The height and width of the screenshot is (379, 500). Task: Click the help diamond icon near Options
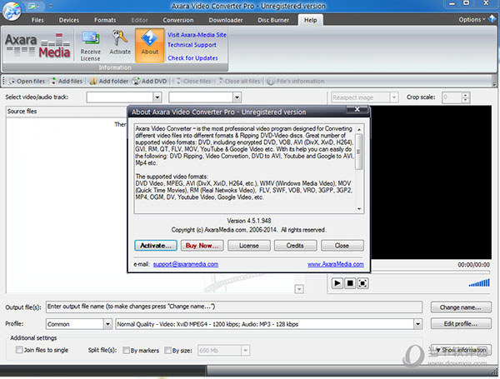(492, 19)
